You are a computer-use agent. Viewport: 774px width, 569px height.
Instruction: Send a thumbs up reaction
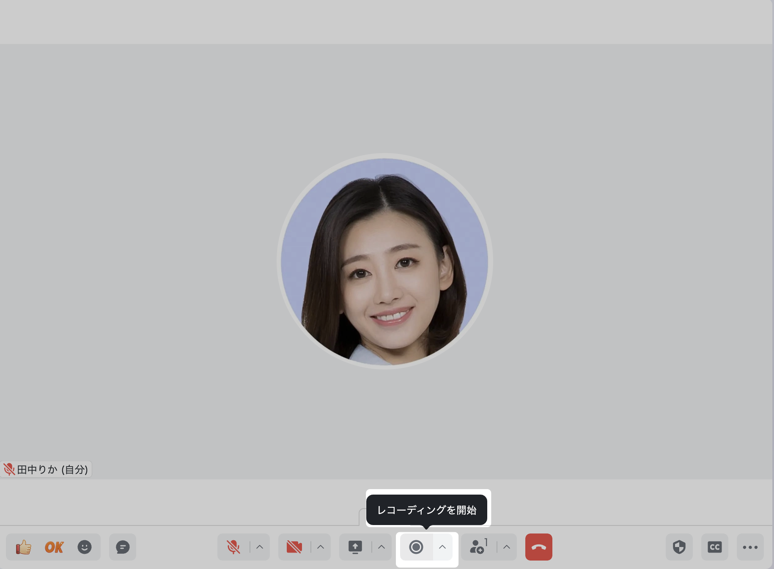click(24, 547)
